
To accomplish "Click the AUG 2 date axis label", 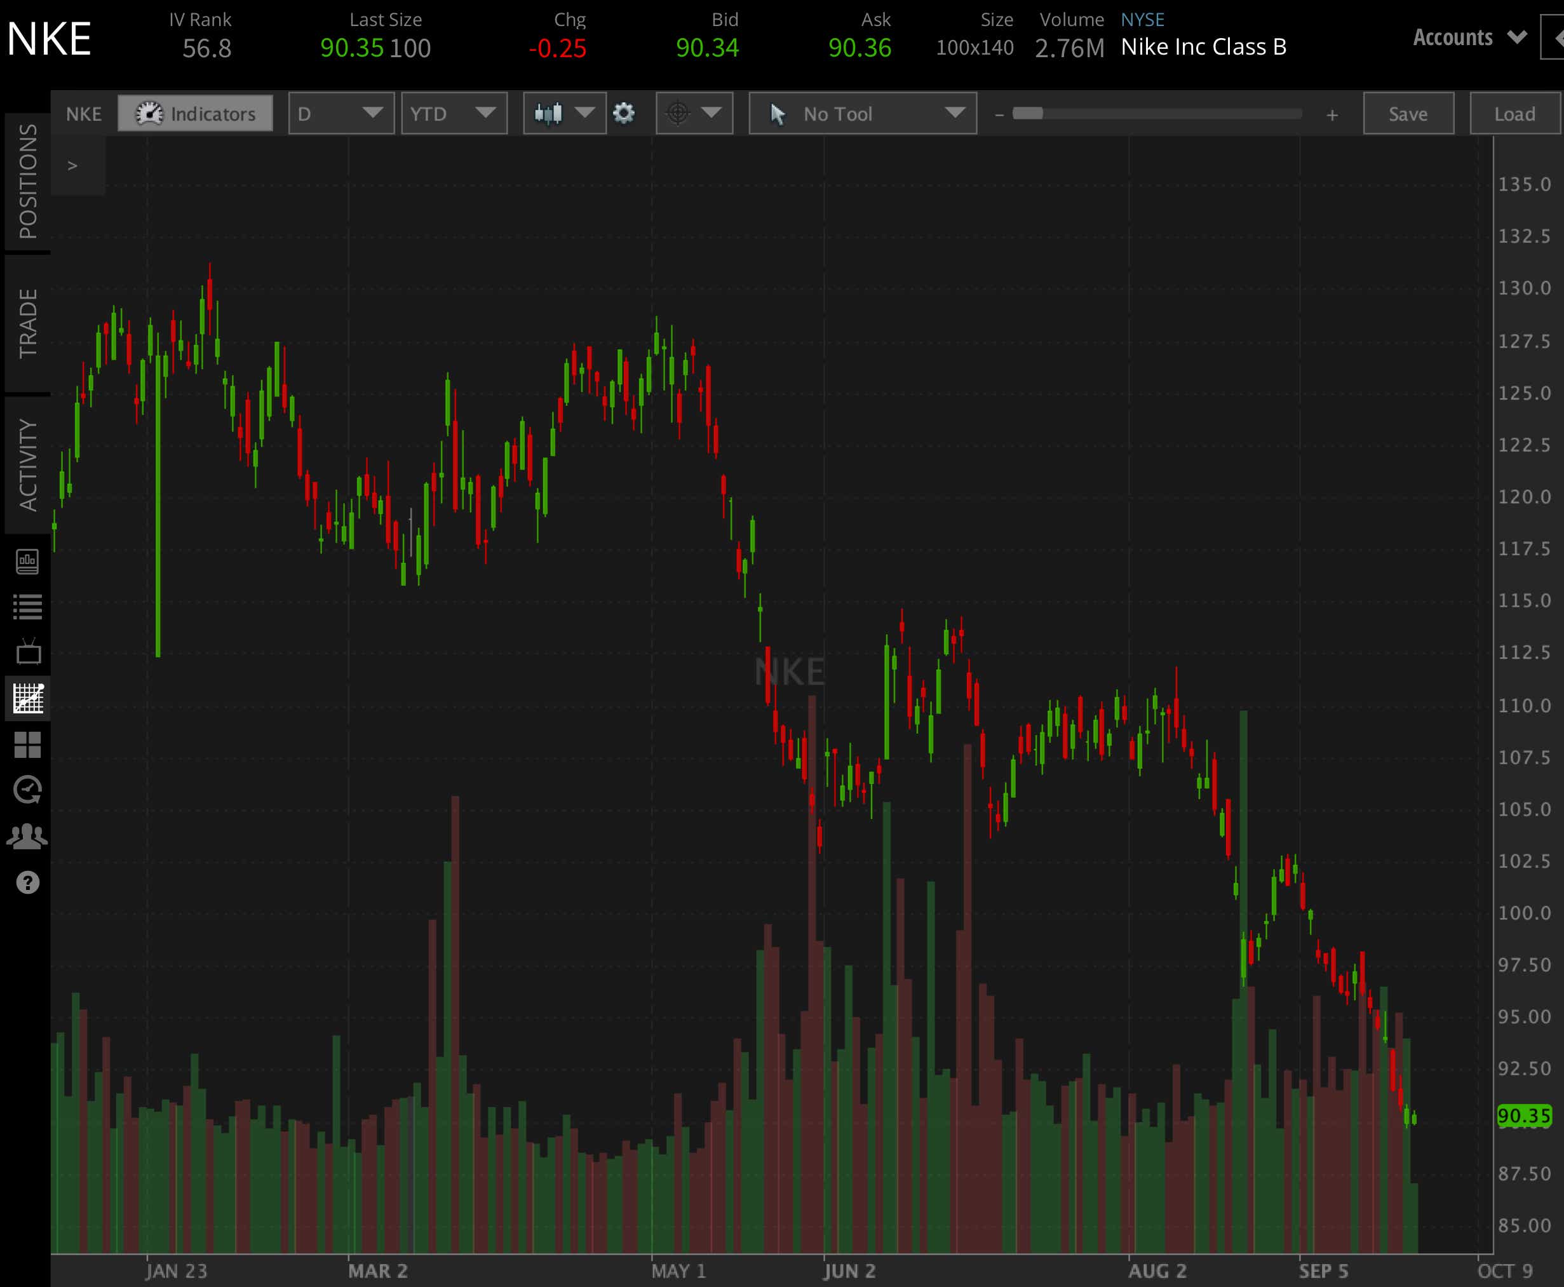I will 1157,1270.
